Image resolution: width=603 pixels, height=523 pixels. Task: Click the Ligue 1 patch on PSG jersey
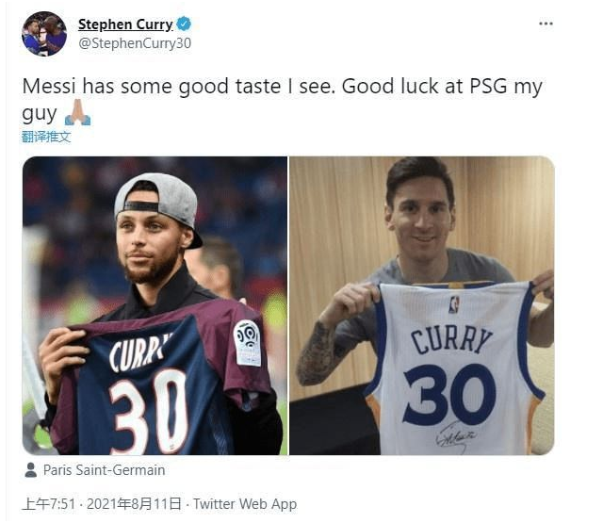(x=247, y=343)
